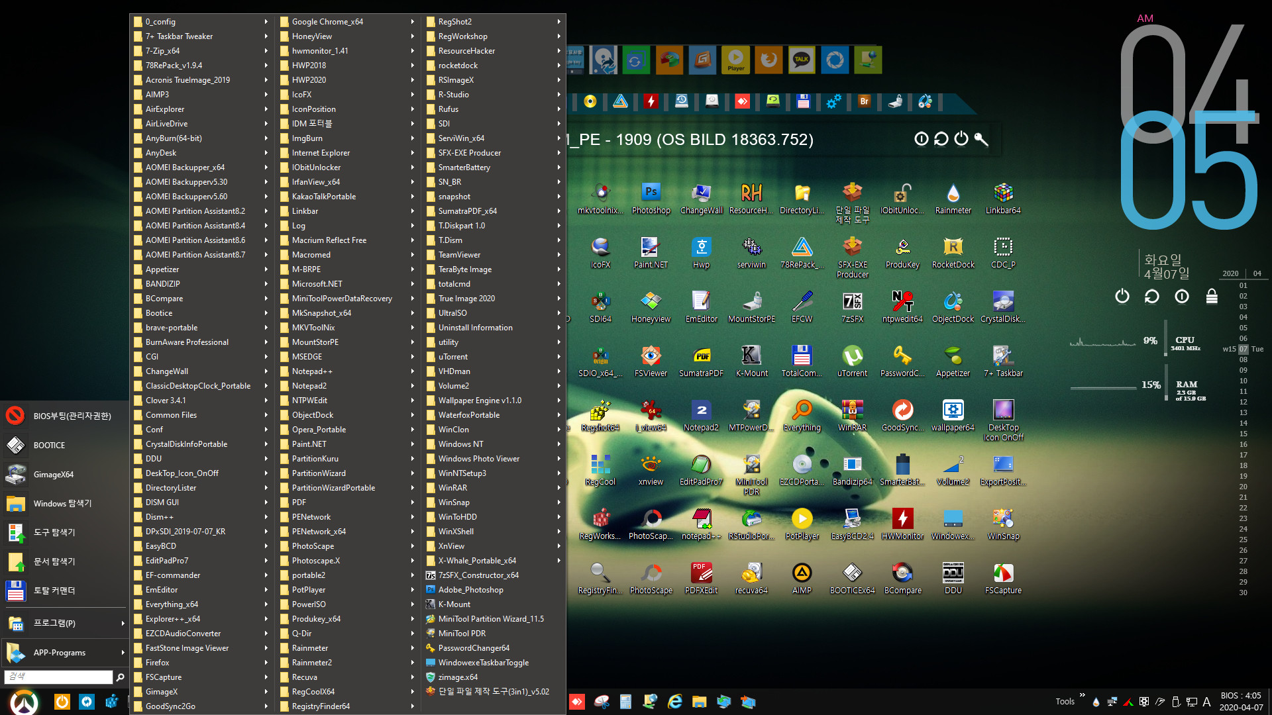Open the xnview desktop icon
This screenshot has height=715, width=1272.
tap(651, 470)
